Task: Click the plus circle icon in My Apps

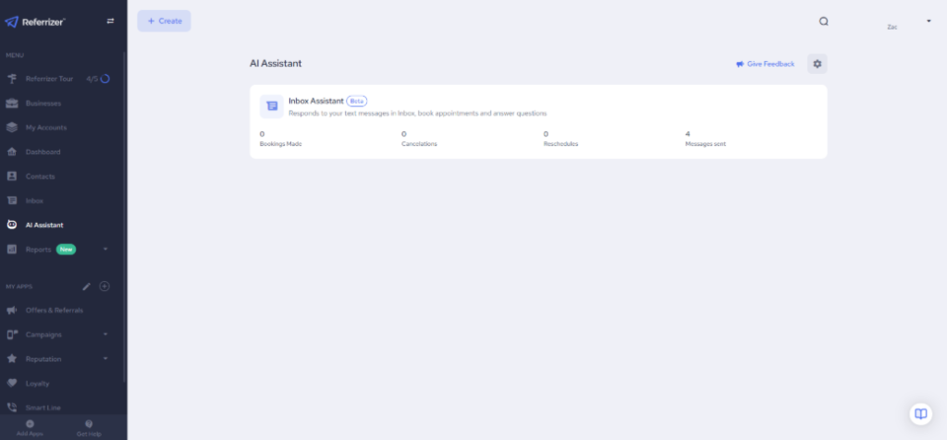Action: tap(105, 287)
